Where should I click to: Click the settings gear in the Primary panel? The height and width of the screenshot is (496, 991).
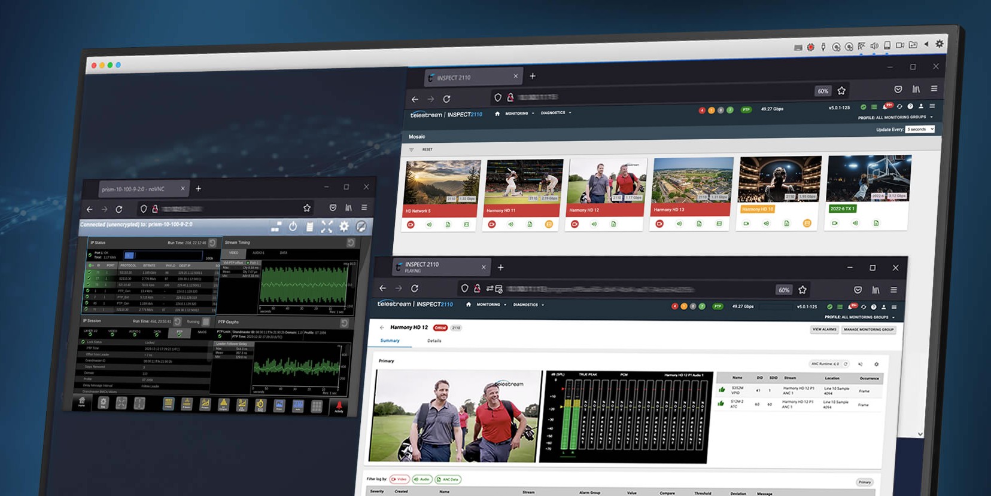coord(876,364)
